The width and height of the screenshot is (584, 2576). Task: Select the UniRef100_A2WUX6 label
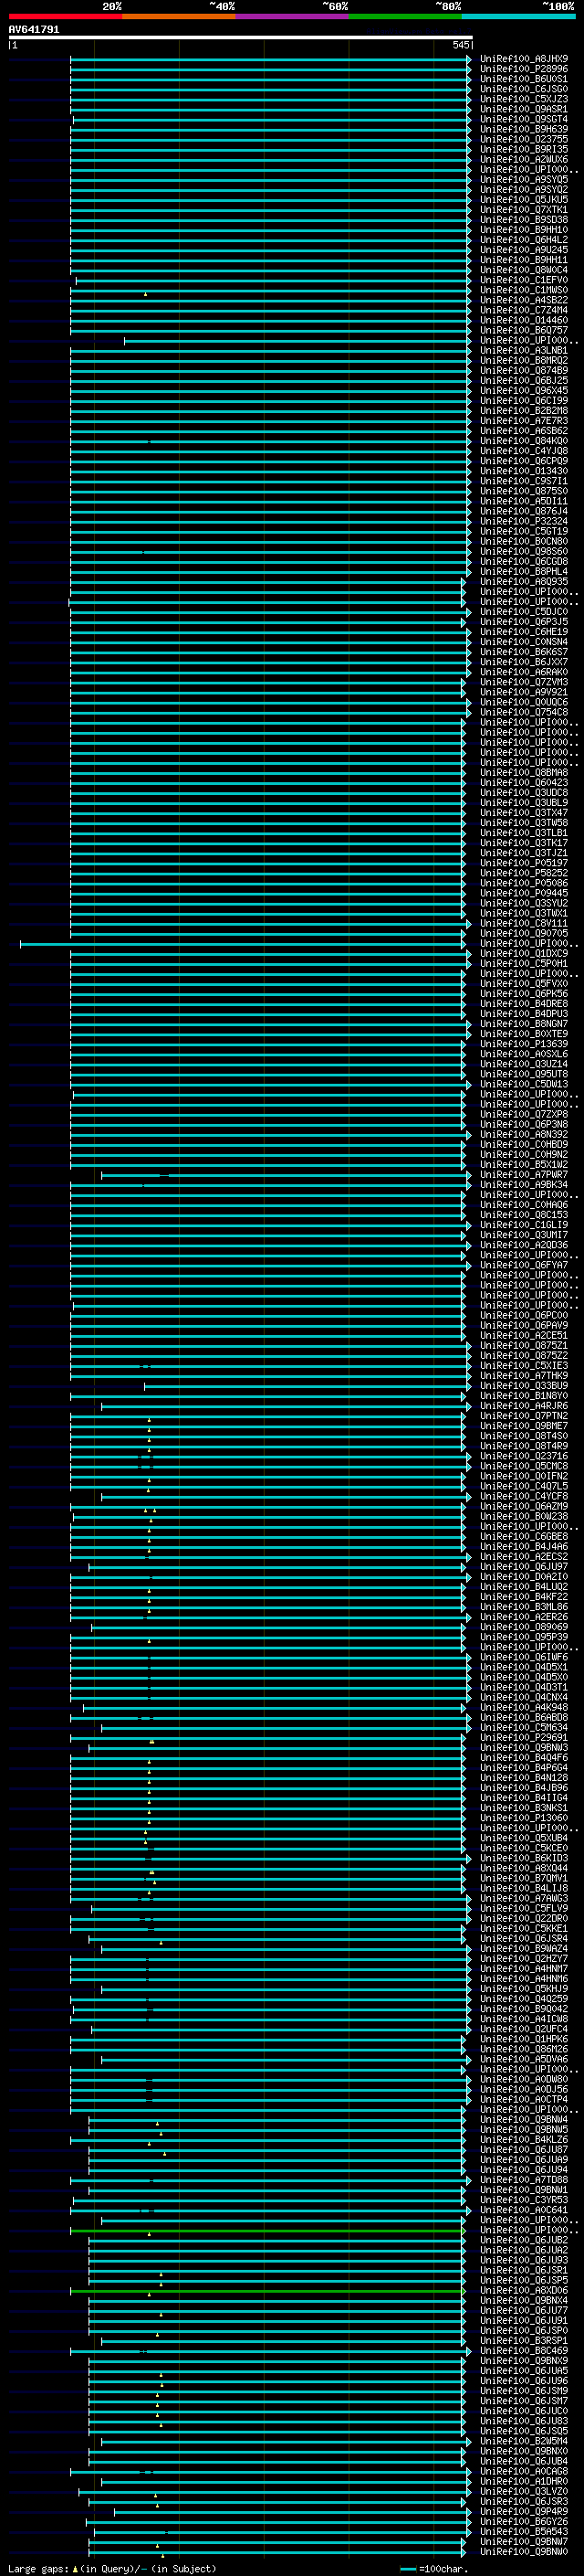tap(523, 159)
